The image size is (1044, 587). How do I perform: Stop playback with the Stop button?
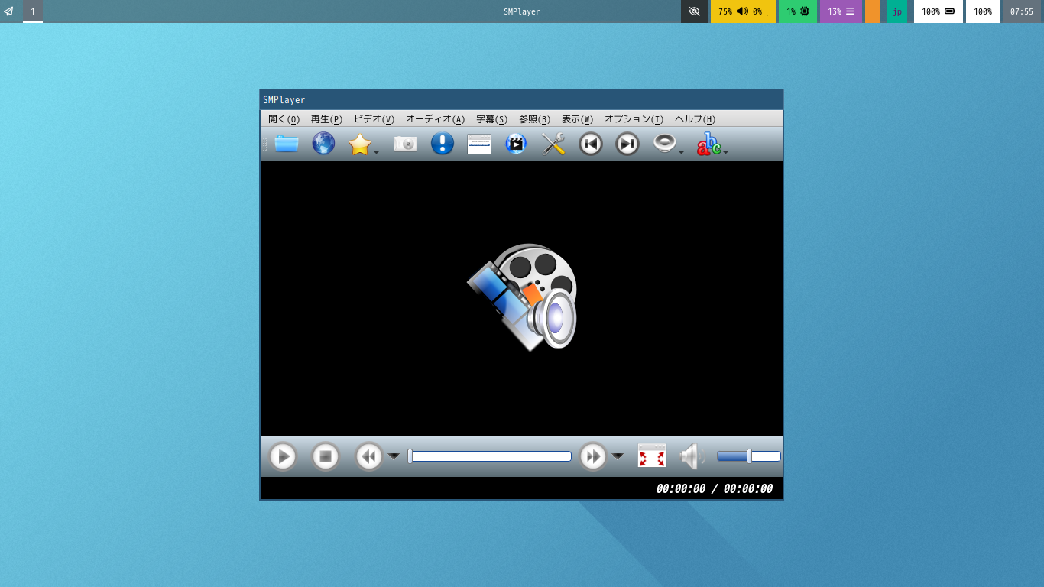tap(326, 456)
